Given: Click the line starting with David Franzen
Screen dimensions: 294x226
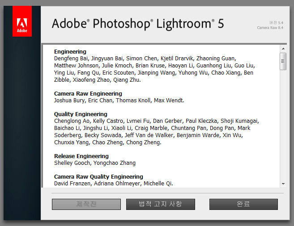Looking at the screenshot, I should coord(113,184).
